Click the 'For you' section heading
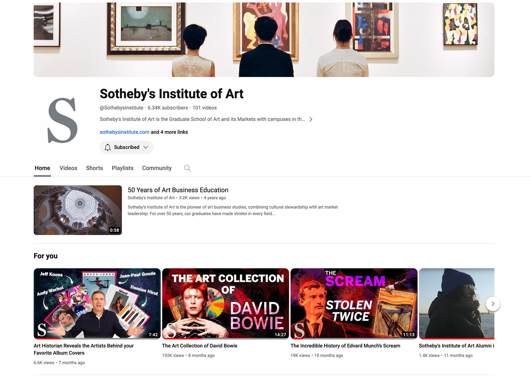The image size is (531, 381). point(46,256)
